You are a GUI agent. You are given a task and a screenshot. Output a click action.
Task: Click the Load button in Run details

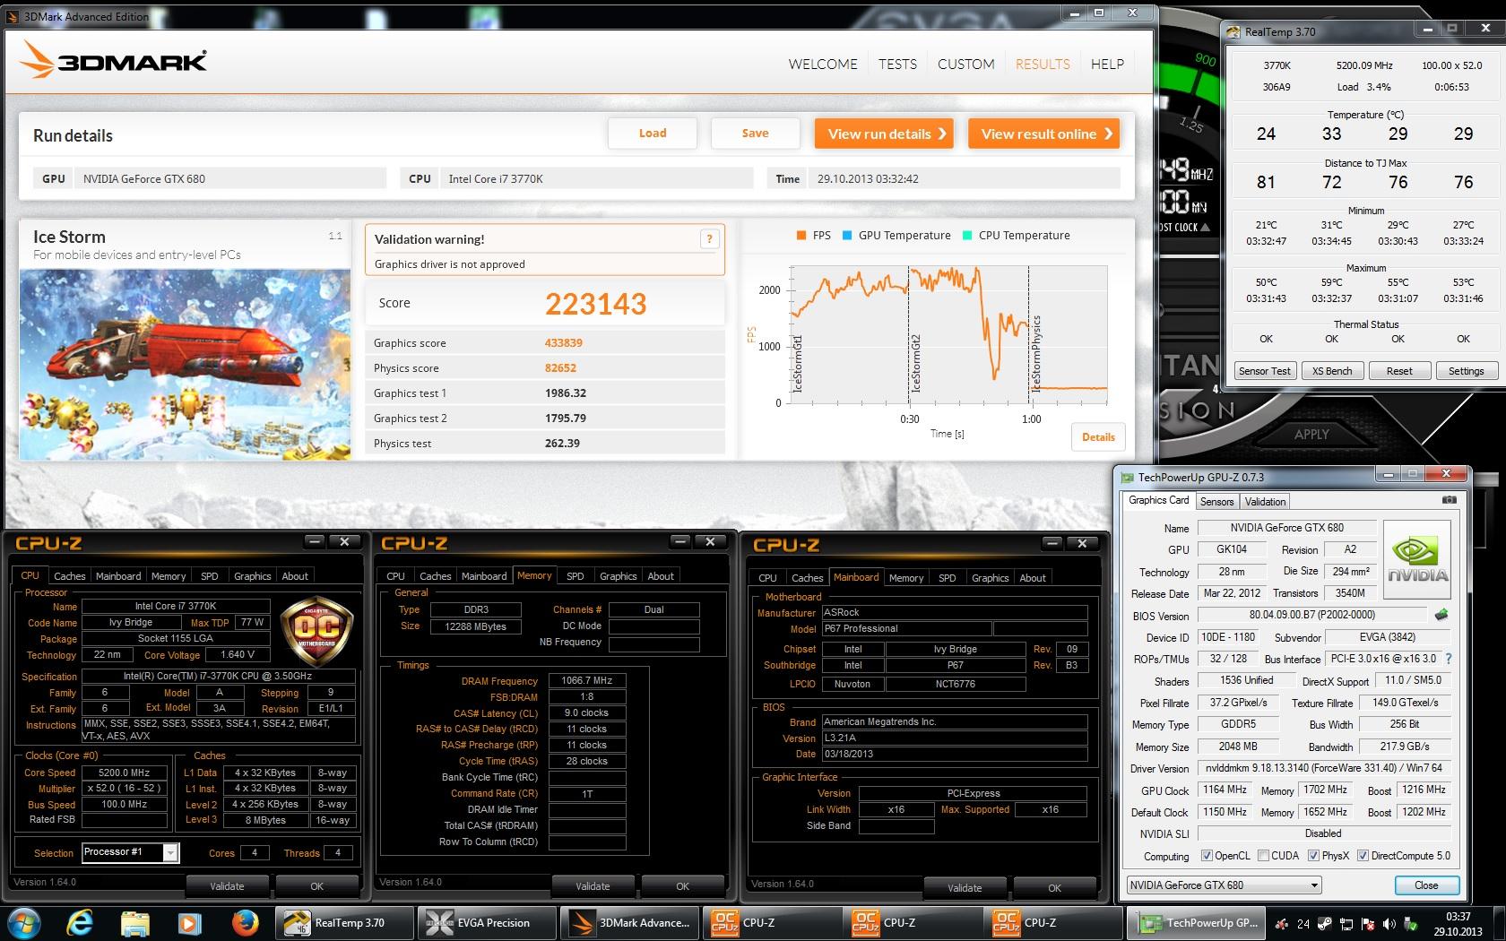(653, 134)
